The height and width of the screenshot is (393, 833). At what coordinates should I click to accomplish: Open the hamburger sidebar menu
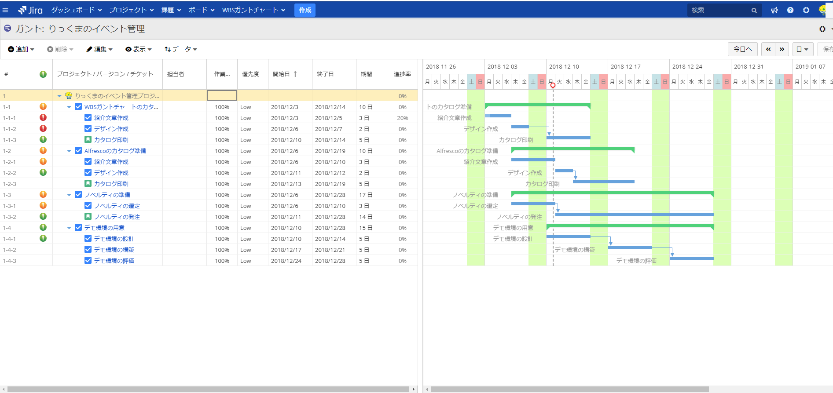coord(5,10)
